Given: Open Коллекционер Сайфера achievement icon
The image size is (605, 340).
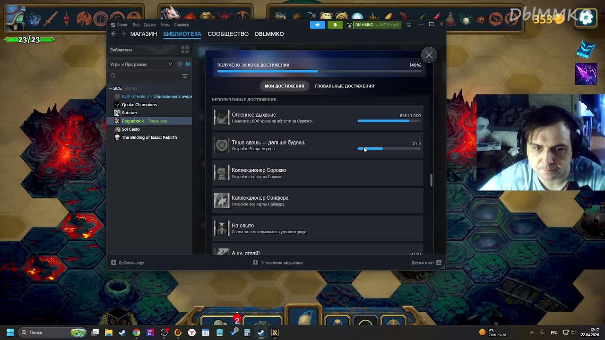Looking at the screenshot, I should click(221, 201).
